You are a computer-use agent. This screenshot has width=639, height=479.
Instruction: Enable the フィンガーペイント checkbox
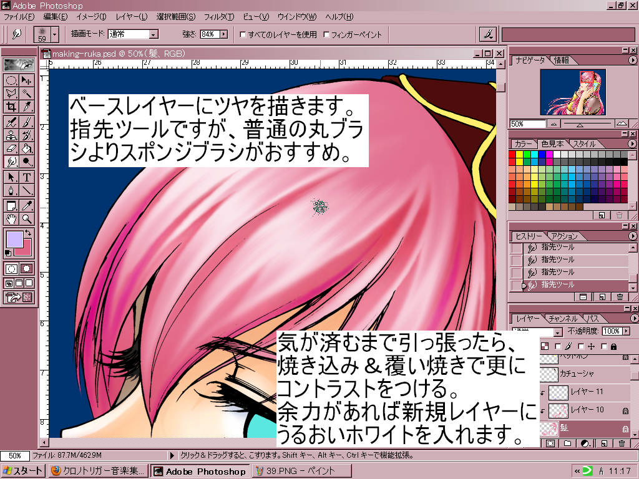326,35
